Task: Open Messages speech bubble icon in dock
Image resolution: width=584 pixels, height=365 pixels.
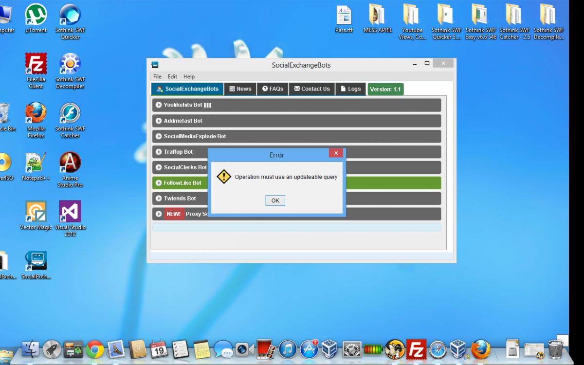Action: click(223, 349)
